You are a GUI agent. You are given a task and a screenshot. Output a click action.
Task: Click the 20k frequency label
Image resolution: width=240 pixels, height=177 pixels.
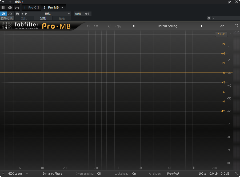point(215,168)
